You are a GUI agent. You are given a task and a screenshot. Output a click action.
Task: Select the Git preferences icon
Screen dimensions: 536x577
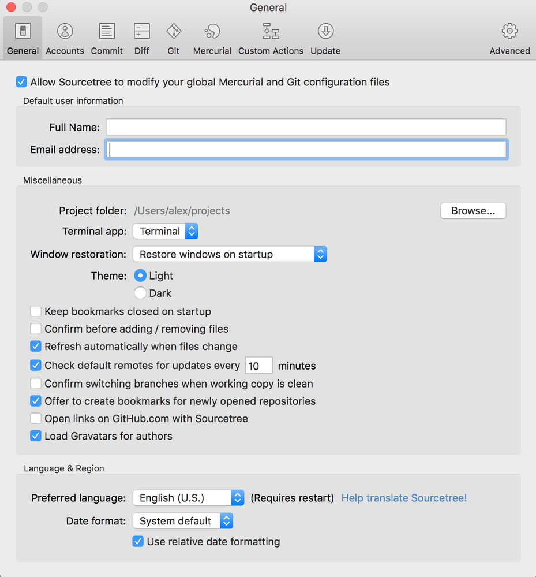[174, 31]
